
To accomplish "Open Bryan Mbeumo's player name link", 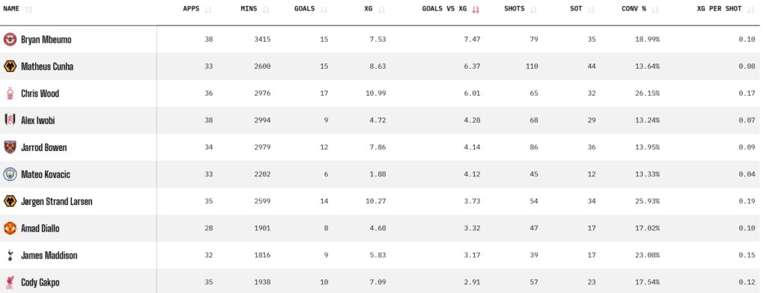I will [x=46, y=40].
